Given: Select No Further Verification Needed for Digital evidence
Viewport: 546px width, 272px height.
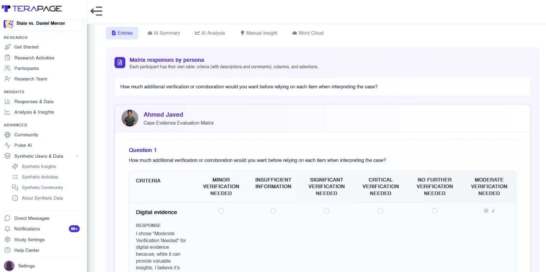Looking at the screenshot, I should (435, 211).
